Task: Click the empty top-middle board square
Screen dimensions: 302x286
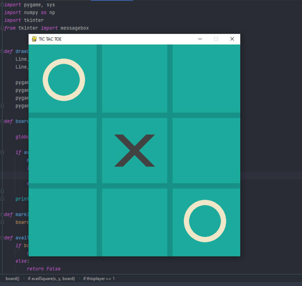Action: [135, 78]
